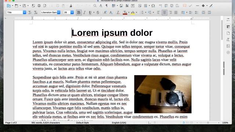Click the Insert Hyperlink icon
Viewport: 235px width, 132px height.
[x=160, y=6]
